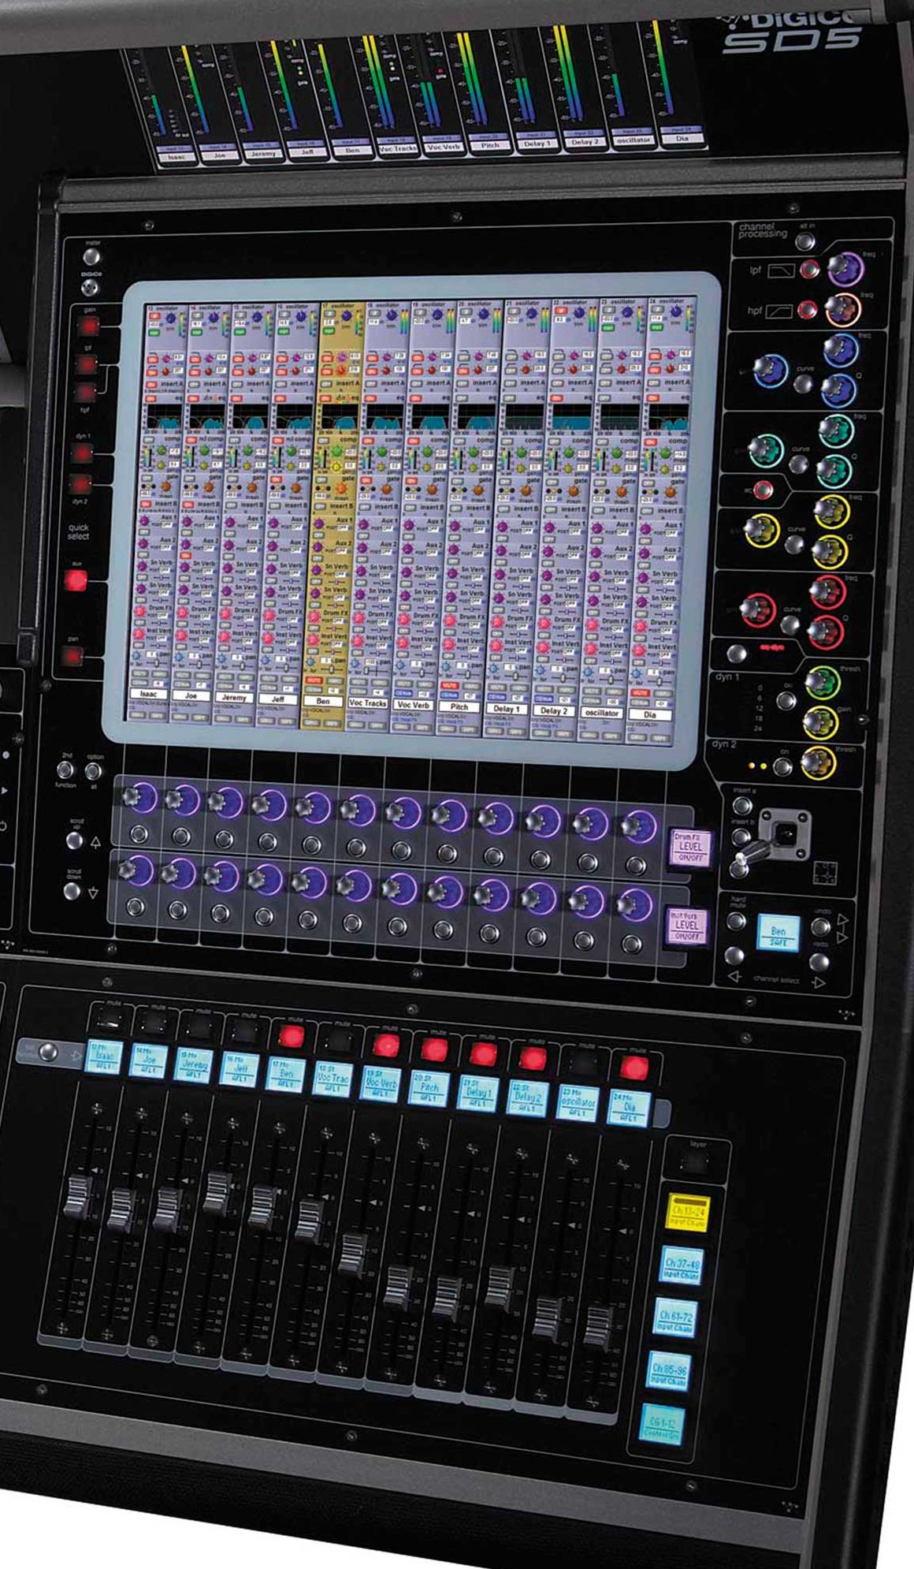Select the Voc Trac channel LCD button
914x1569 pixels.
[333, 1079]
